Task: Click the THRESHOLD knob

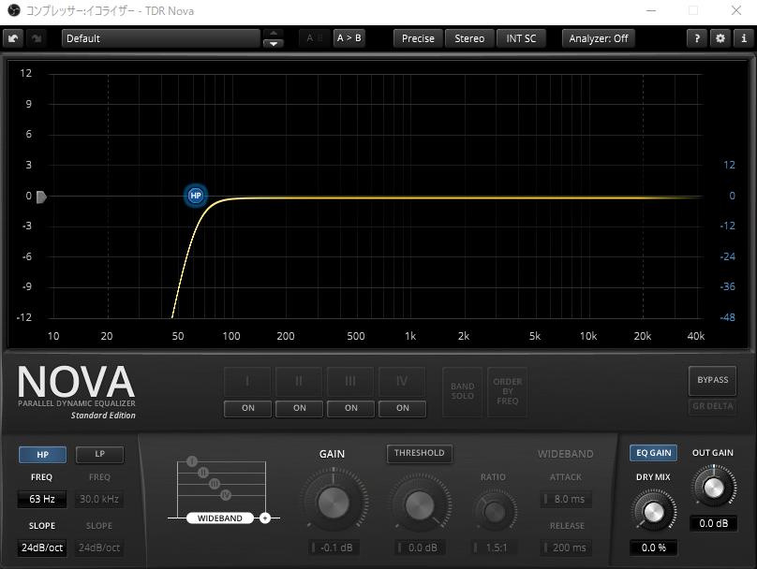Action: [420, 505]
